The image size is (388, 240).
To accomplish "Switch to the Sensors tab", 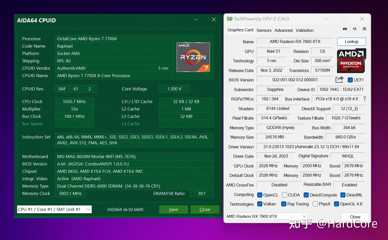I will coord(264,30).
